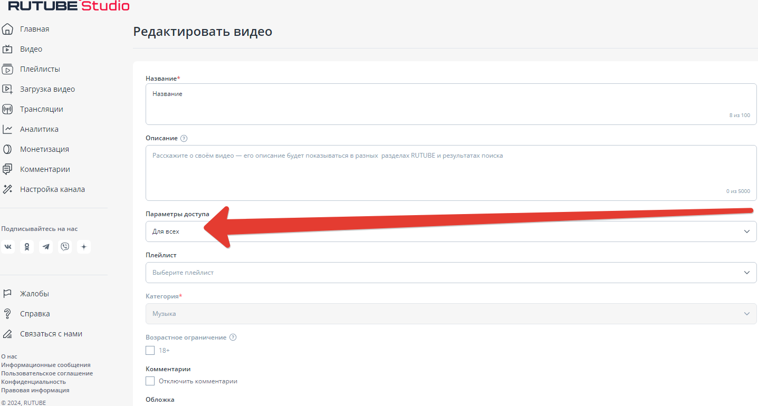This screenshot has width=758, height=406.
Task: Click the VK social network icon
Action: 8,247
